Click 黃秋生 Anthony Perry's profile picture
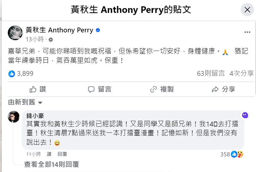 tap(15, 33)
